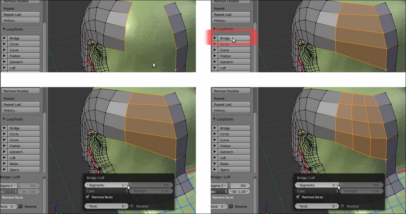The height and width of the screenshot is (214, 406).
Task: Collapse LoopTools header in the Segments 3 screenshot
Action: pos(214,119)
